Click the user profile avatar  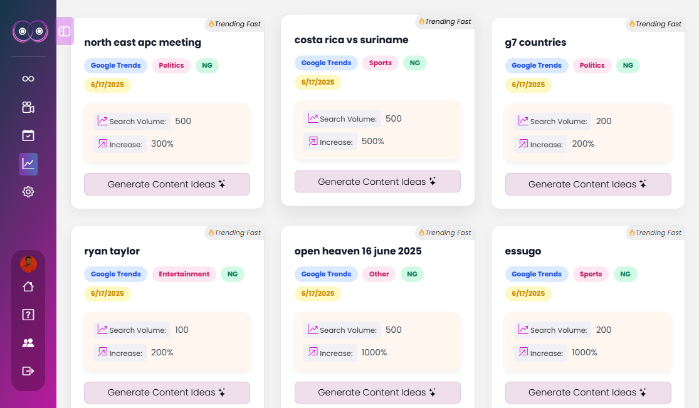(28, 264)
